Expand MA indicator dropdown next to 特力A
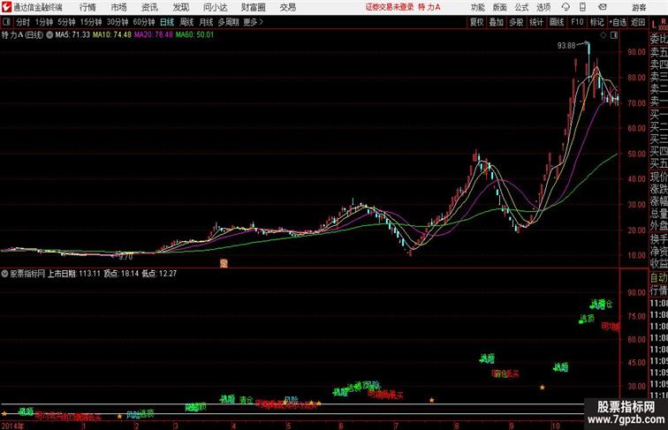Image resolution: width=668 pixels, height=430 pixels. (49, 35)
